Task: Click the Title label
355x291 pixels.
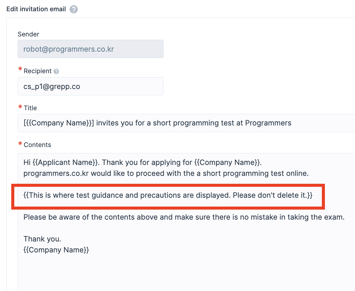Action: tap(30, 108)
